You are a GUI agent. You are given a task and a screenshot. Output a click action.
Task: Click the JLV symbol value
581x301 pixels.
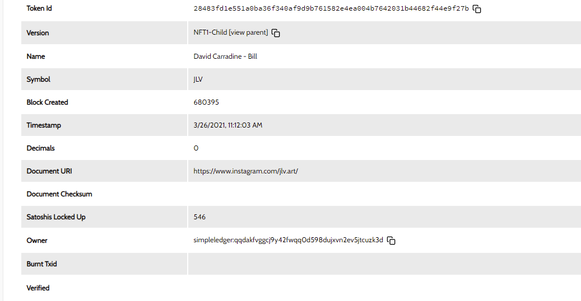tap(198, 79)
